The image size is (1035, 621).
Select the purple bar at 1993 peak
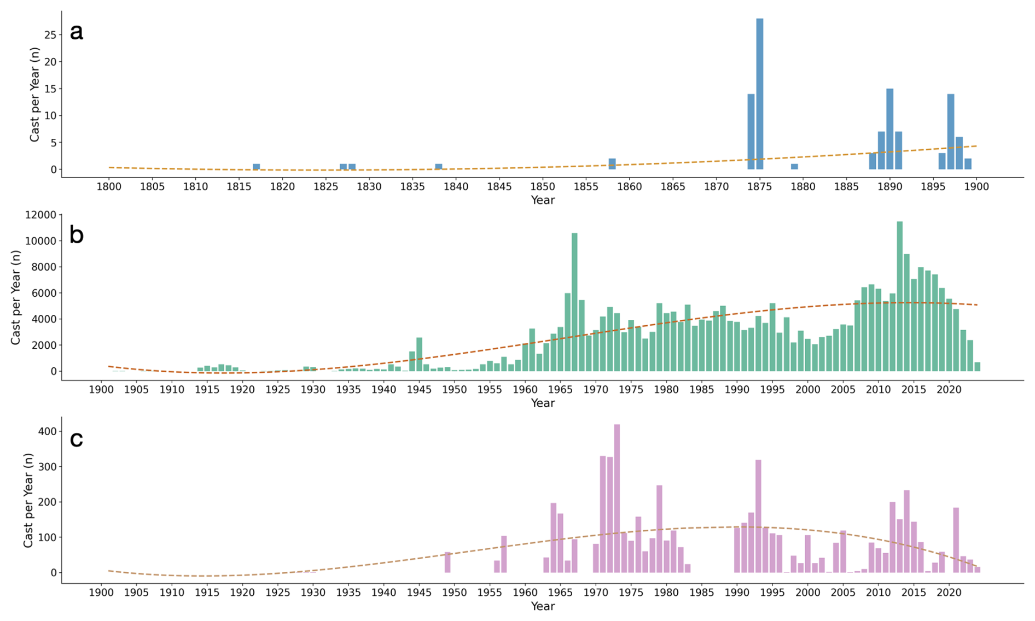tap(758, 516)
